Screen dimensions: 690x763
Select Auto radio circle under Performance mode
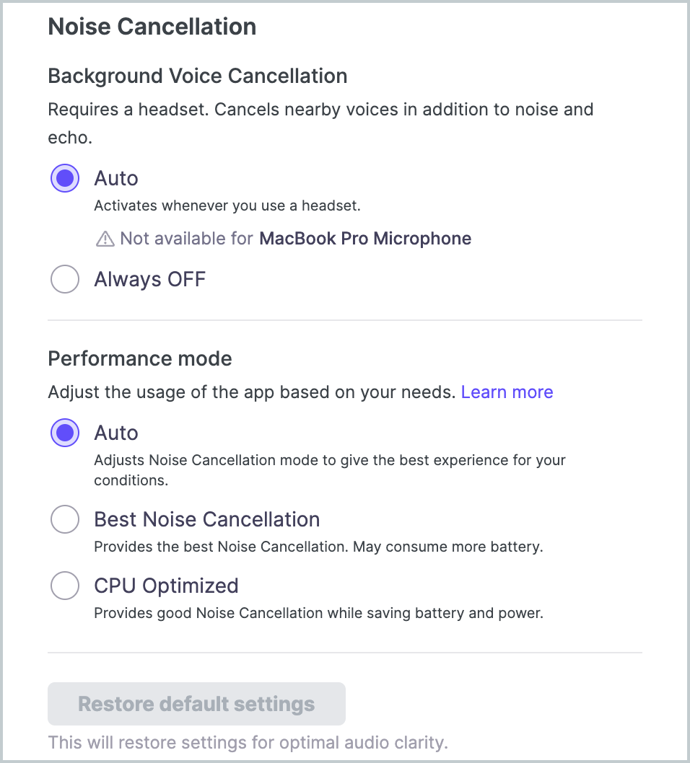click(x=65, y=433)
